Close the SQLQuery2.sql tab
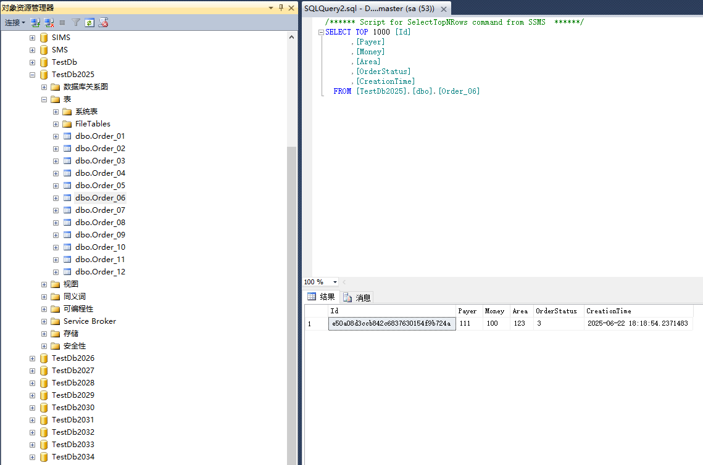Screen dimensions: 703x465 (x=444, y=9)
